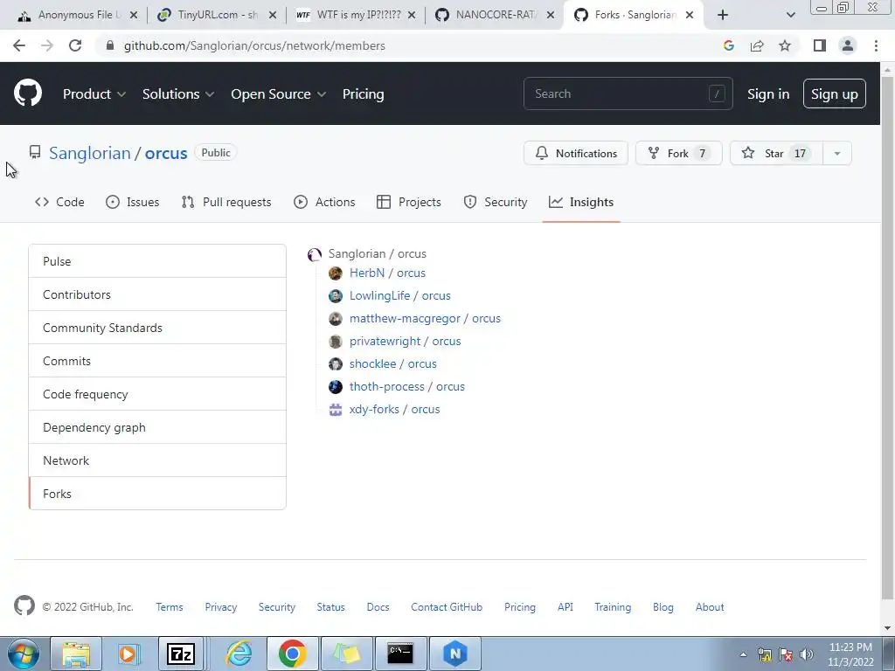Switch to the Code tab

point(59,202)
